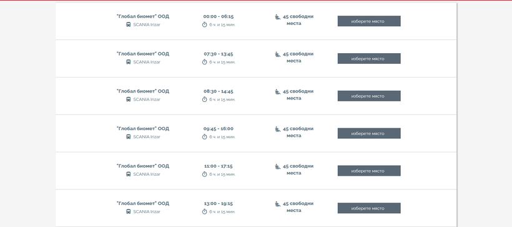The width and height of the screenshot is (512, 227).
Task: Click the bus icon beside SCANIA Irizar at 13:00
Action: 129,211
